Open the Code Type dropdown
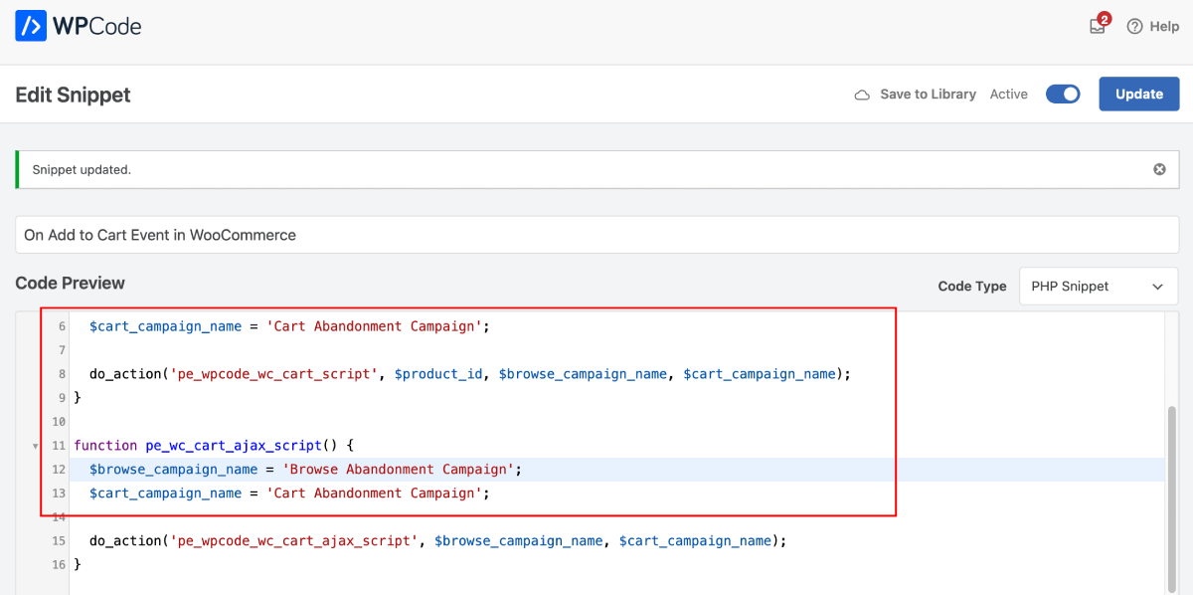The width and height of the screenshot is (1193, 595). 1099,286
